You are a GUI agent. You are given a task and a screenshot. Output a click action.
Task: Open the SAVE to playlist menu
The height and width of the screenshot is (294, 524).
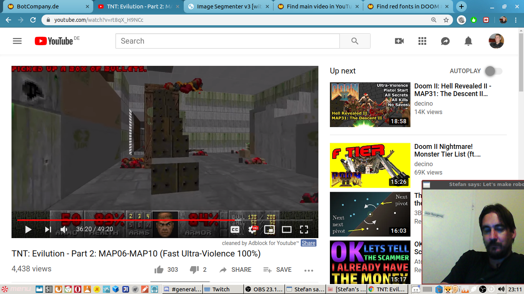click(x=277, y=270)
